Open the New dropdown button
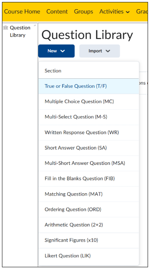 coord(56,51)
